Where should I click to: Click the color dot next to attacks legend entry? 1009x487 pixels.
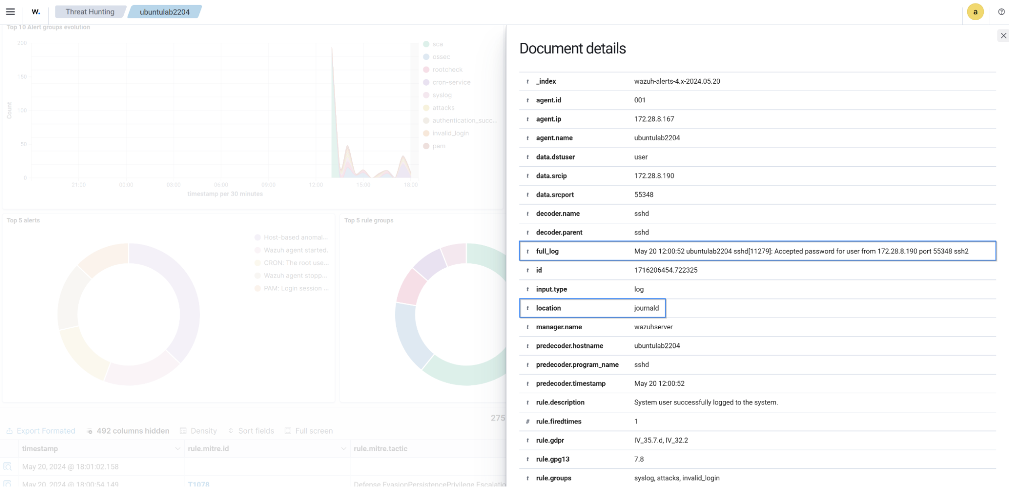point(427,107)
